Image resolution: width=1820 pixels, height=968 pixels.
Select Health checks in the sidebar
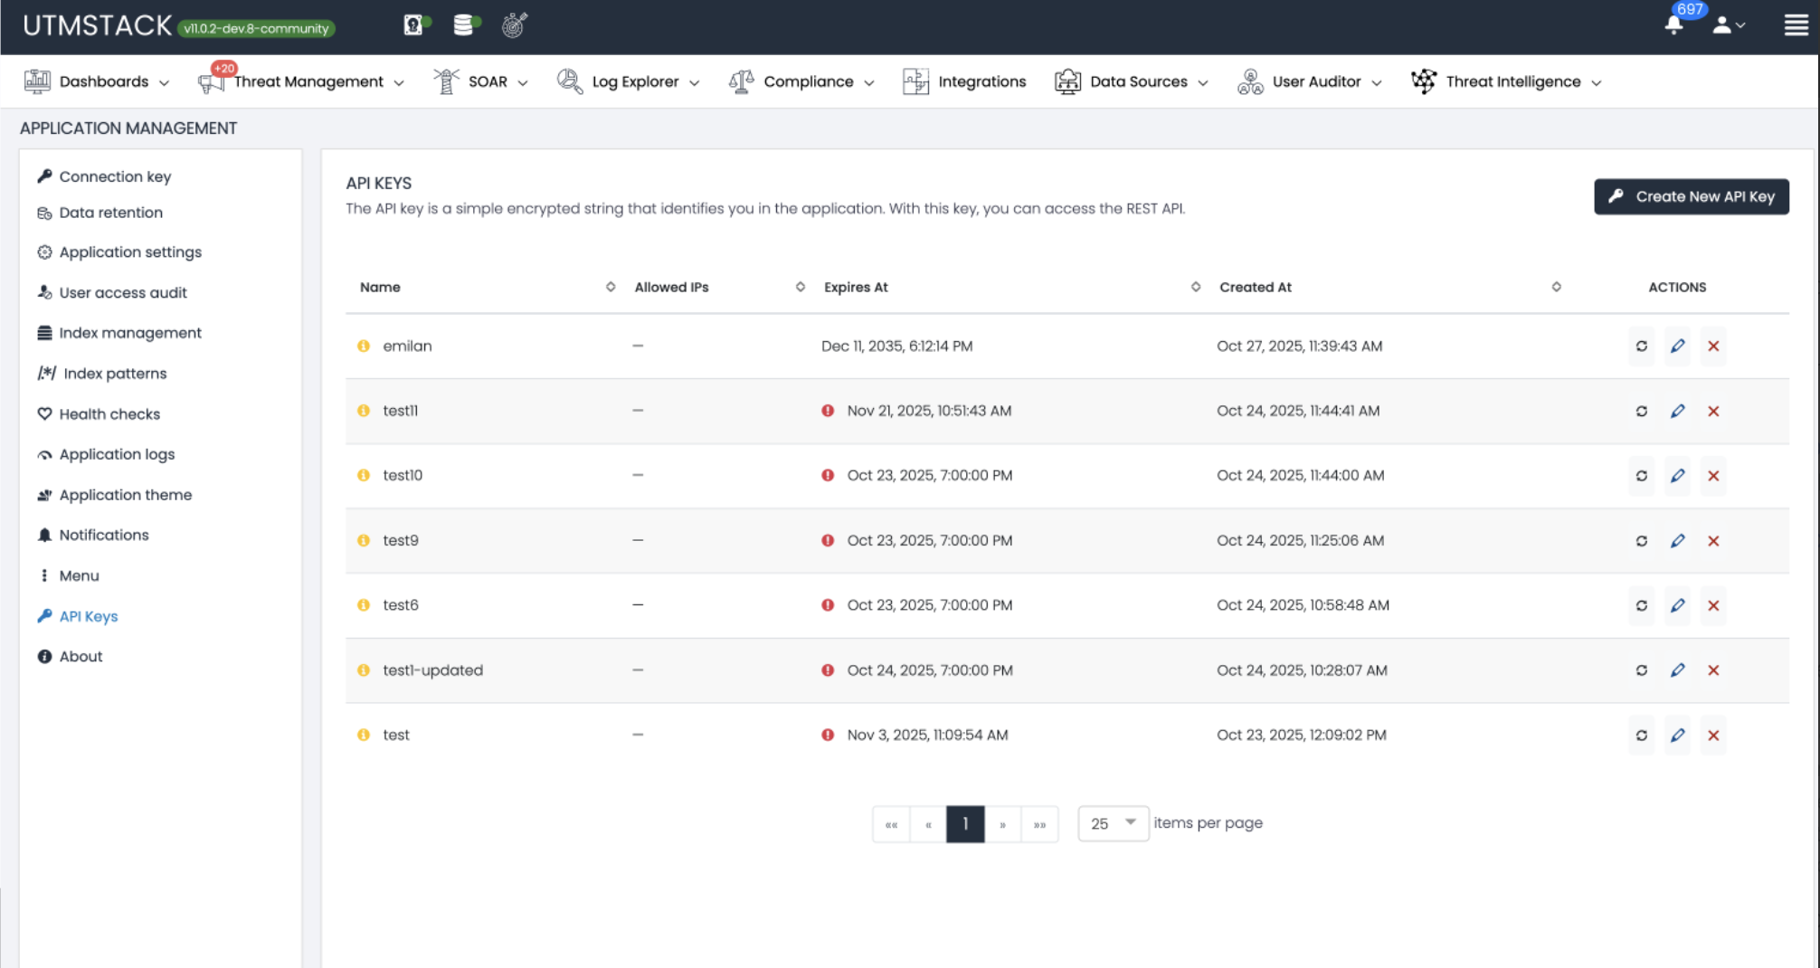pyautogui.click(x=110, y=413)
